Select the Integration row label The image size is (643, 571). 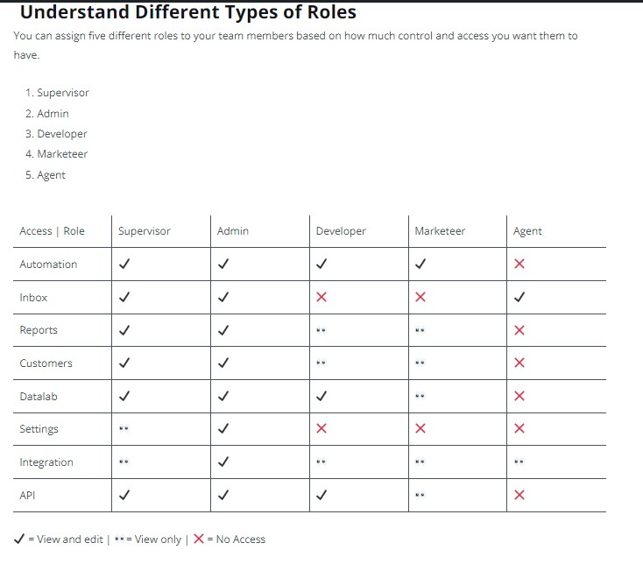tap(46, 462)
